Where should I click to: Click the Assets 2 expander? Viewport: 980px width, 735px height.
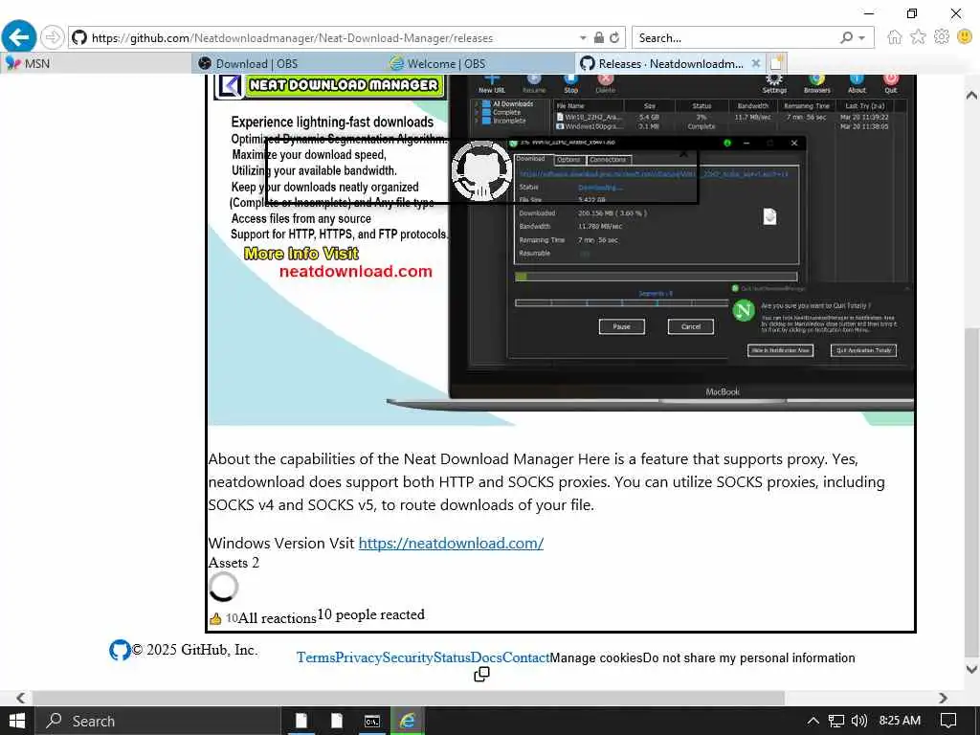tap(234, 563)
